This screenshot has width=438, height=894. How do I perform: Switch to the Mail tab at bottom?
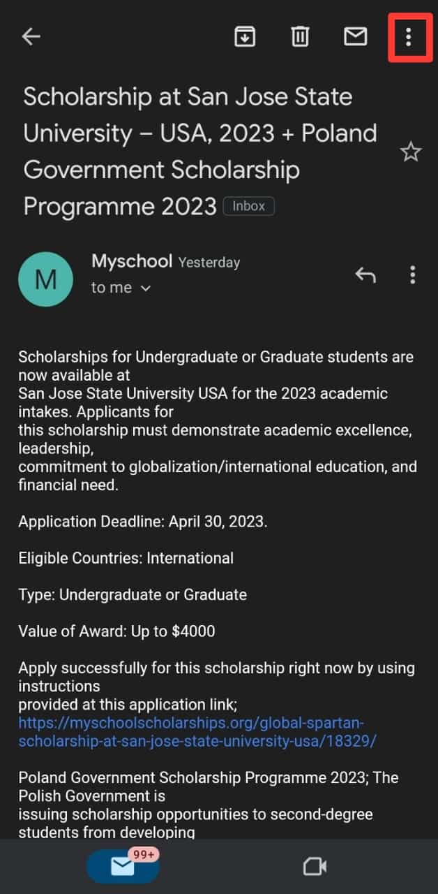[x=123, y=867]
